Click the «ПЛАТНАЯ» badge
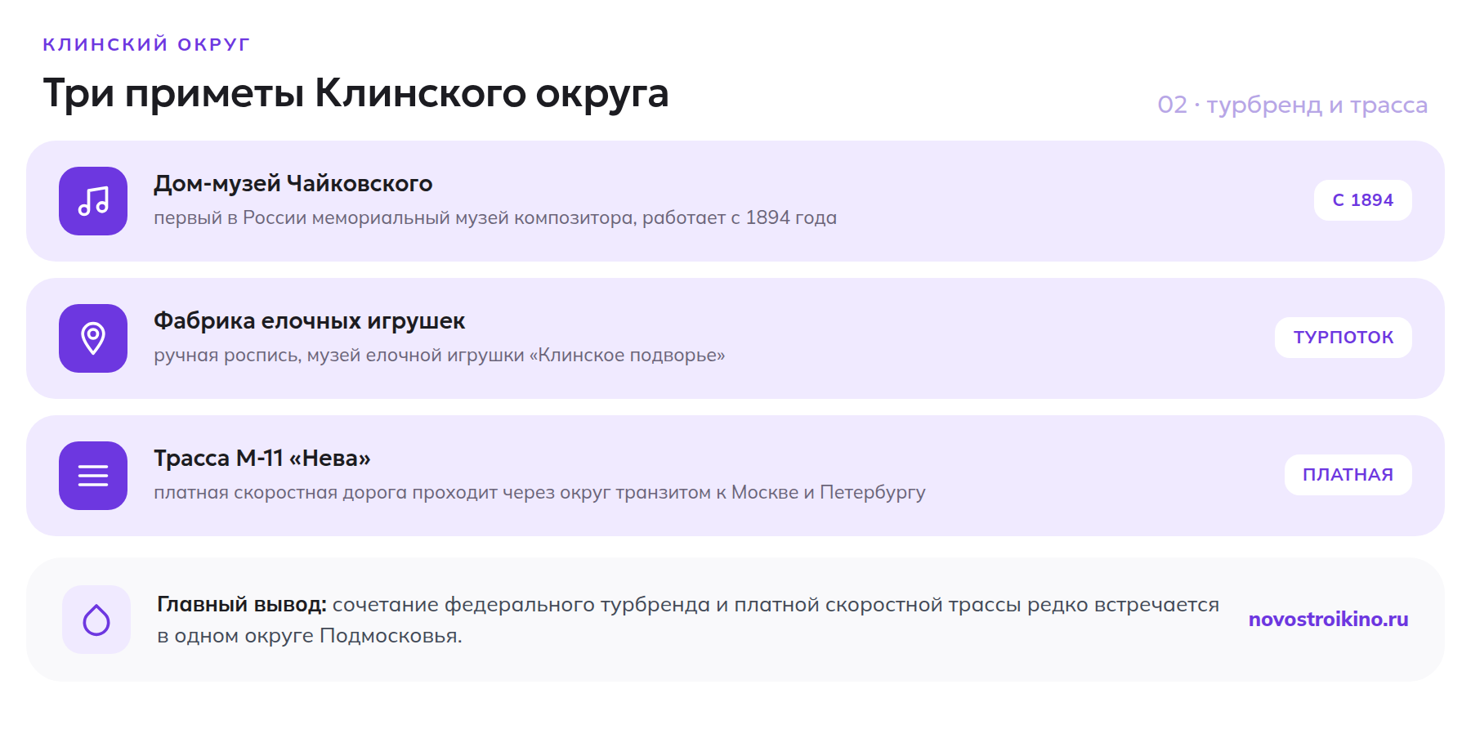1471x734 pixels. 1348,475
